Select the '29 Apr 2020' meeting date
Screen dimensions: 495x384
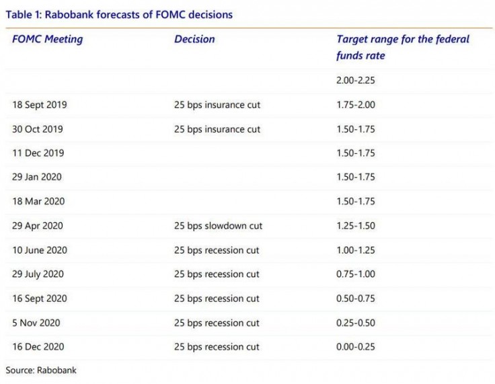pyautogui.click(x=38, y=226)
